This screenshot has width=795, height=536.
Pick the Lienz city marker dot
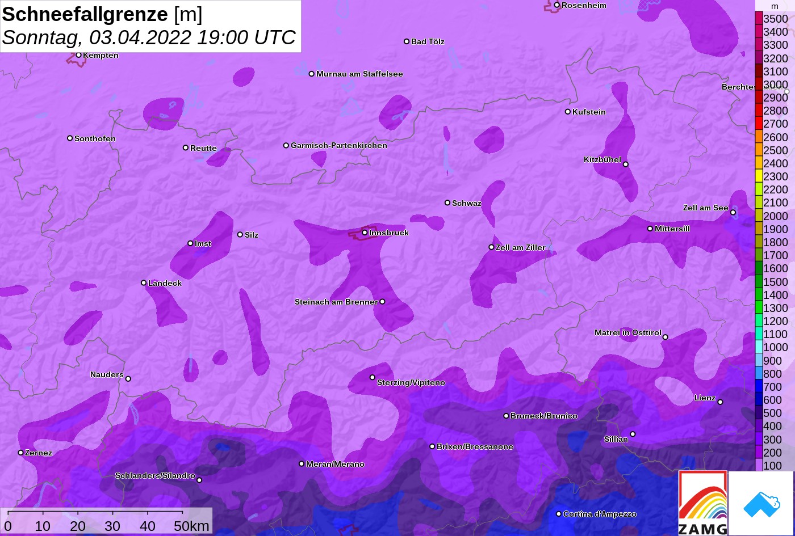click(720, 402)
